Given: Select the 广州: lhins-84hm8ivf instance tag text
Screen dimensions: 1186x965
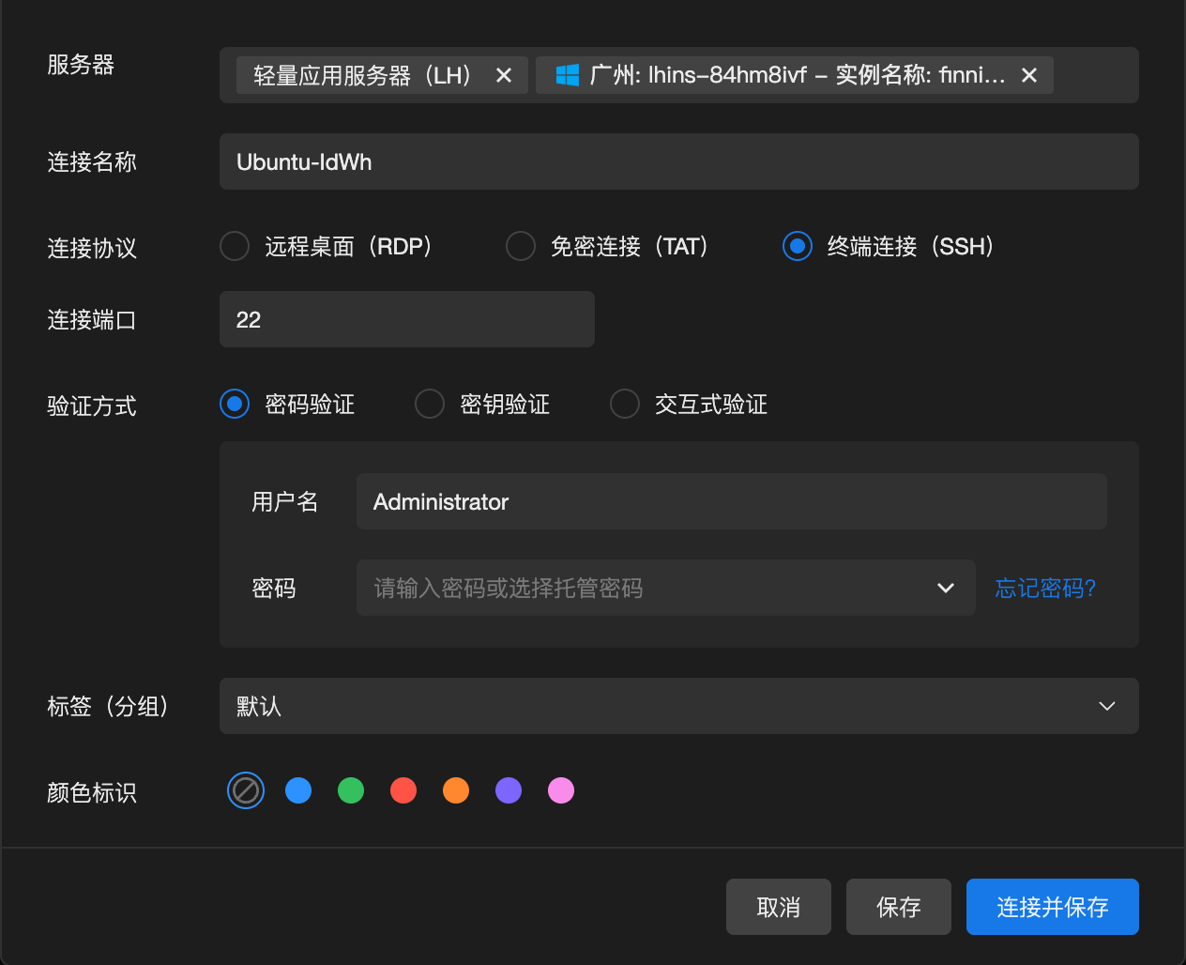Looking at the screenshot, I should coord(798,75).
